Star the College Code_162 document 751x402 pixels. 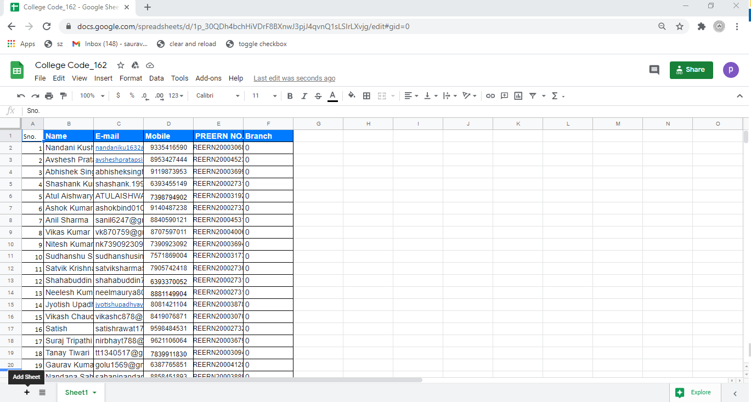click(121, 65)
